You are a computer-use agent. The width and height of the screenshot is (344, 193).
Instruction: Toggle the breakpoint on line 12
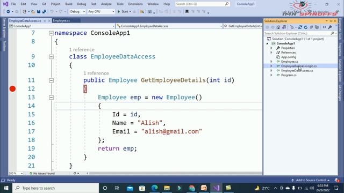tap(12, 89)
